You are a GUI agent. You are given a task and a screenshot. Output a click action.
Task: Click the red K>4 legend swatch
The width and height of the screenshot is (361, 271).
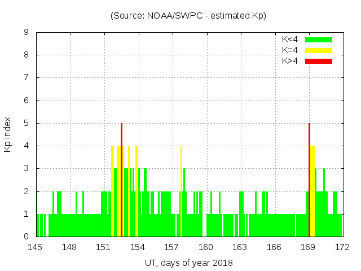click(x=319, y=60)
